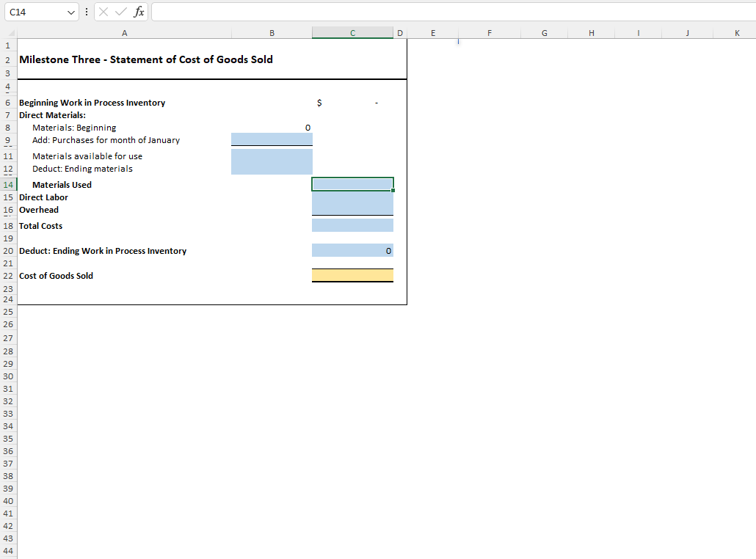The height and width of the screenshot is (559, 756).
Task: Open the Name Box dropdown arrow
Action: (71, 12)
